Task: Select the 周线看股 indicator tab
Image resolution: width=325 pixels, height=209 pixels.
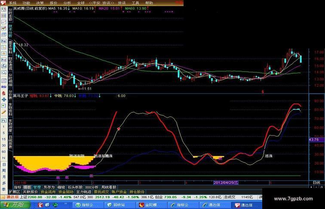Action: pyautogui.click(x=109, y=187)
